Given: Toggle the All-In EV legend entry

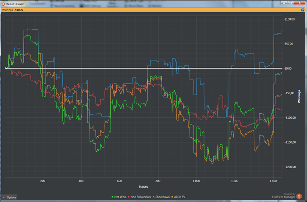Looking at the screenshot, I should (x=178, y=197).
